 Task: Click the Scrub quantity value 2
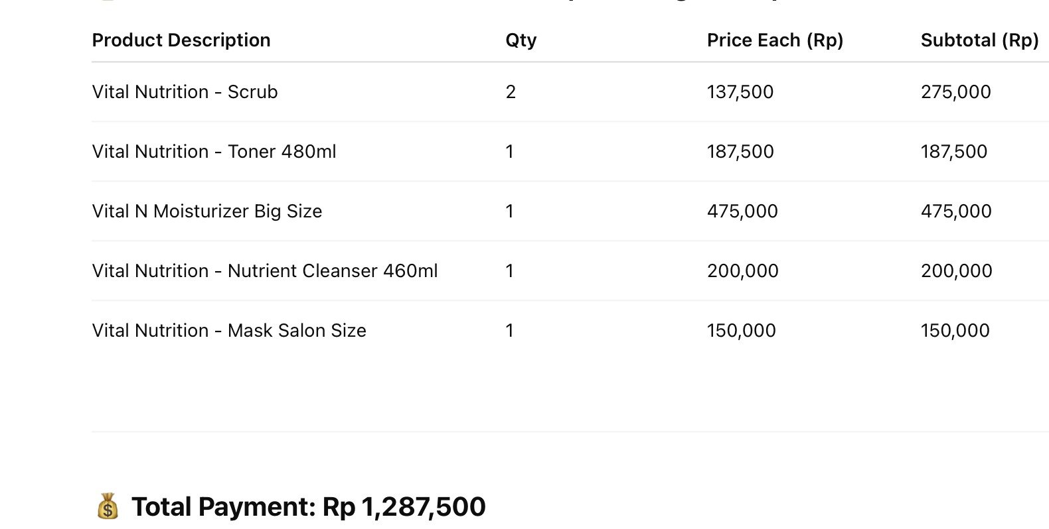pos(511,92)
